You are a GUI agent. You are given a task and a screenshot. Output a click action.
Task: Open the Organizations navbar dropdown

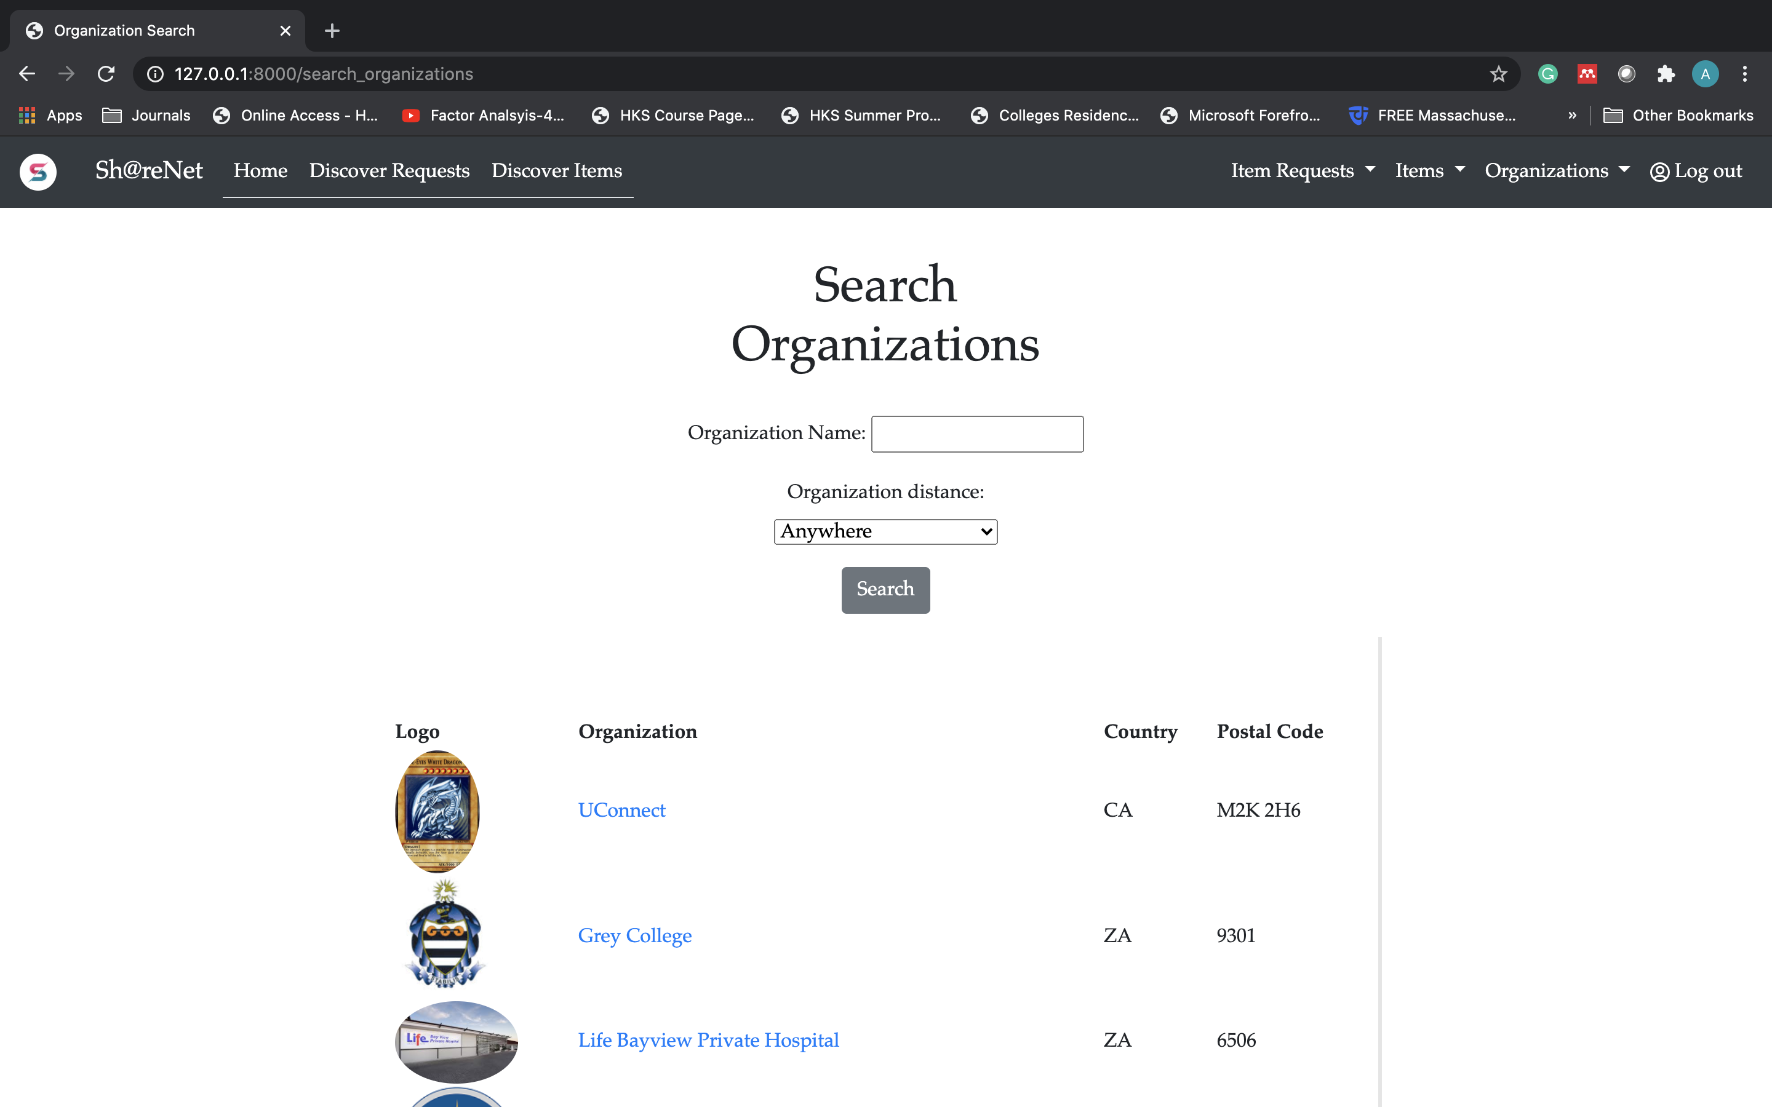click(1556, 170)
